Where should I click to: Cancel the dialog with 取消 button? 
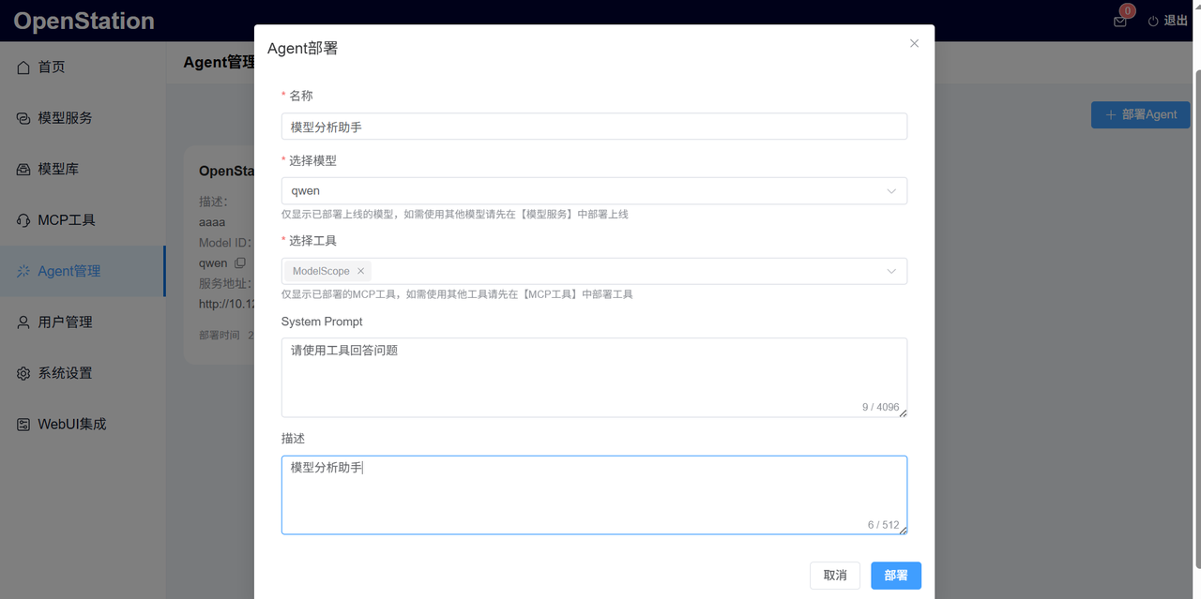(x=834, y=576)
